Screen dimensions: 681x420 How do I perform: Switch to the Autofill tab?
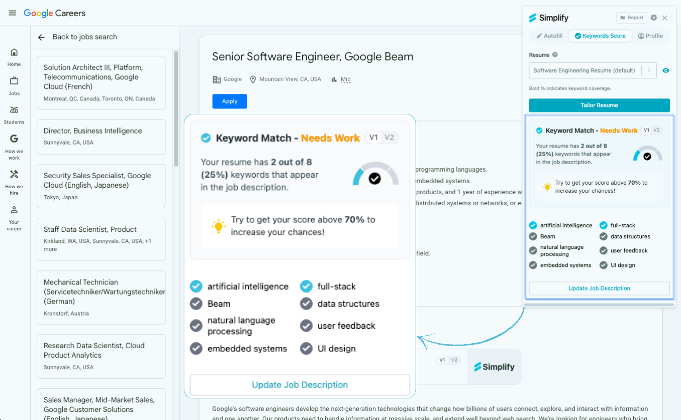[x=549, y=36]
